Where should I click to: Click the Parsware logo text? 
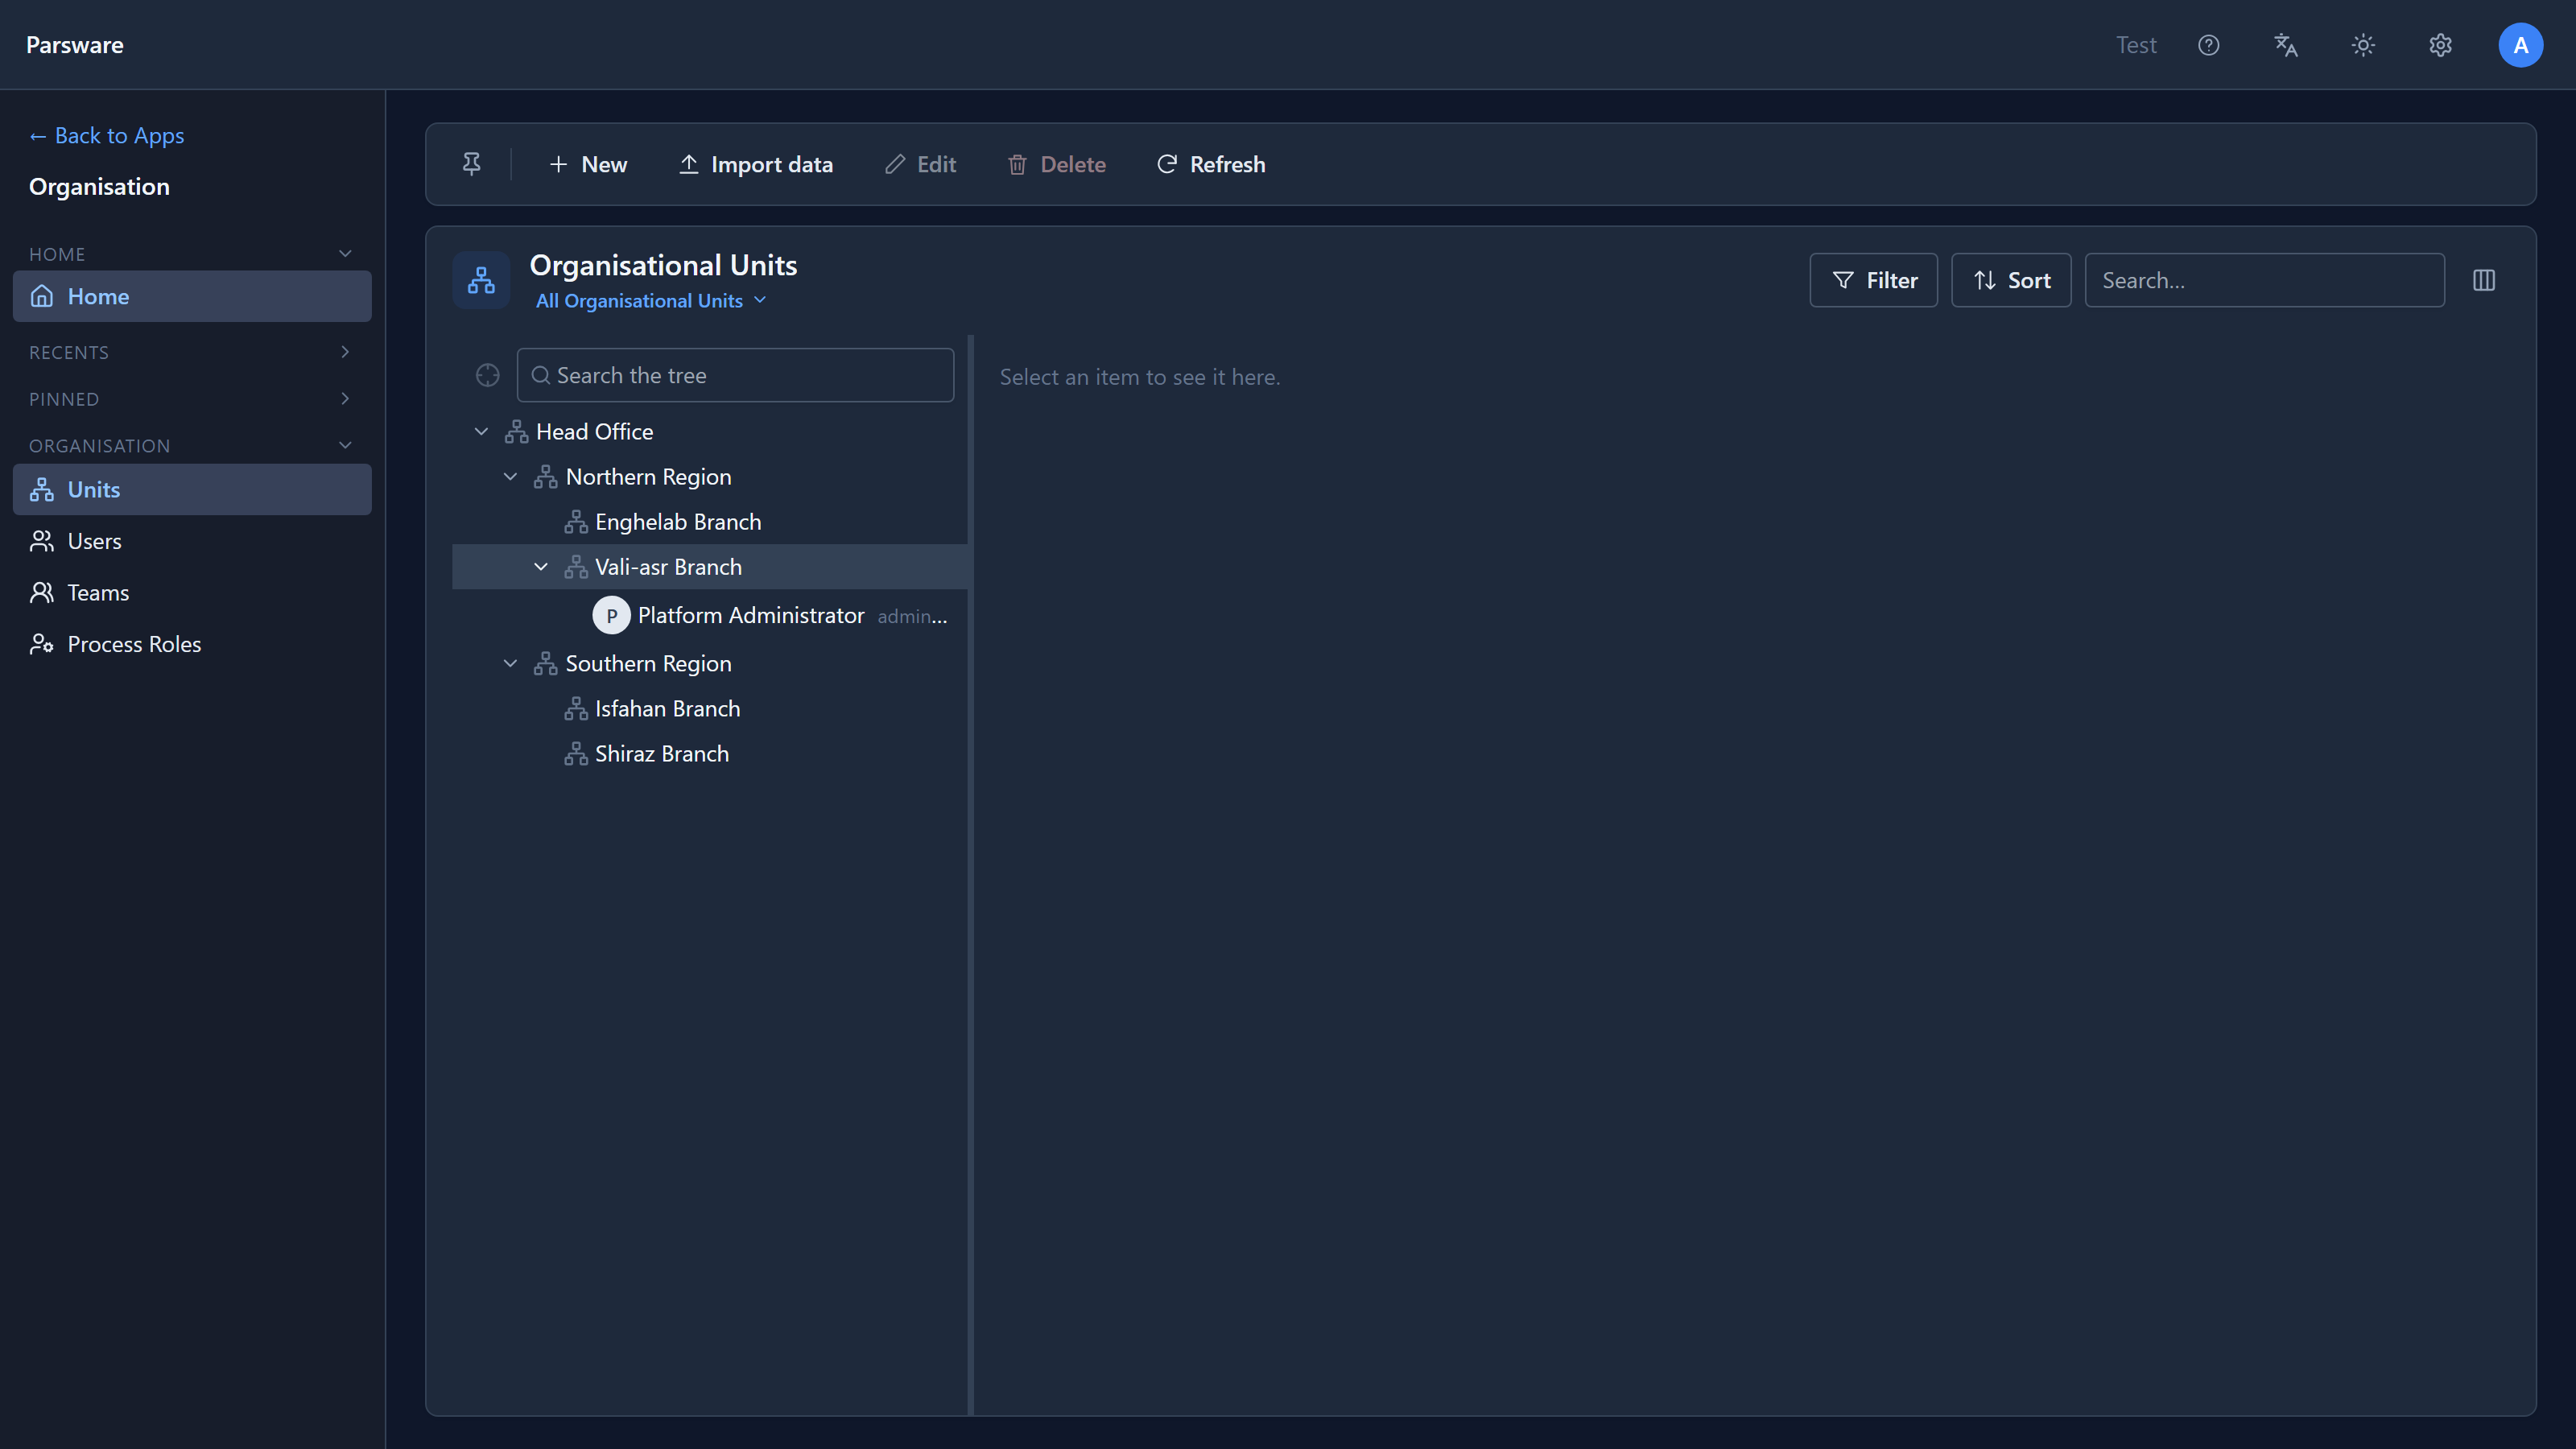pos(75,45)
